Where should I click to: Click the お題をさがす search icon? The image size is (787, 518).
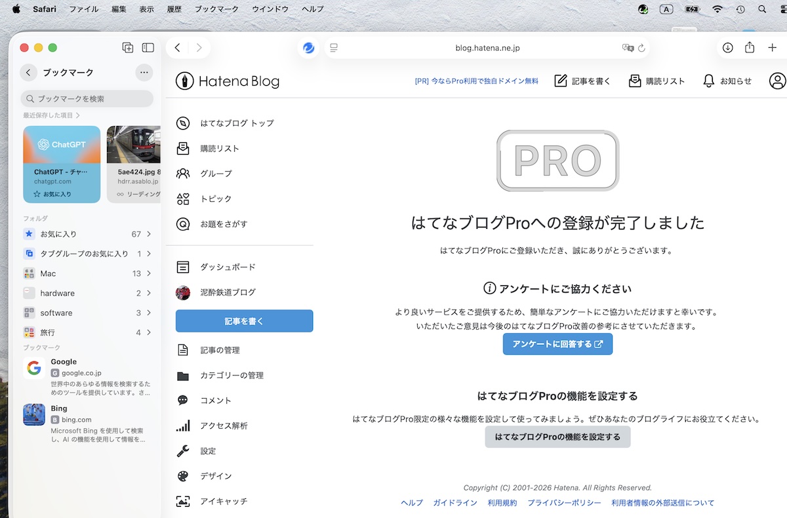183,224
